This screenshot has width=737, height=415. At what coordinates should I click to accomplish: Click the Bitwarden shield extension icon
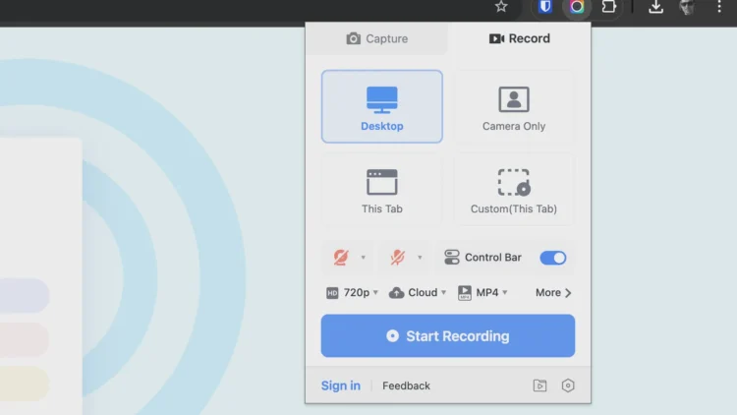point(545,7)
